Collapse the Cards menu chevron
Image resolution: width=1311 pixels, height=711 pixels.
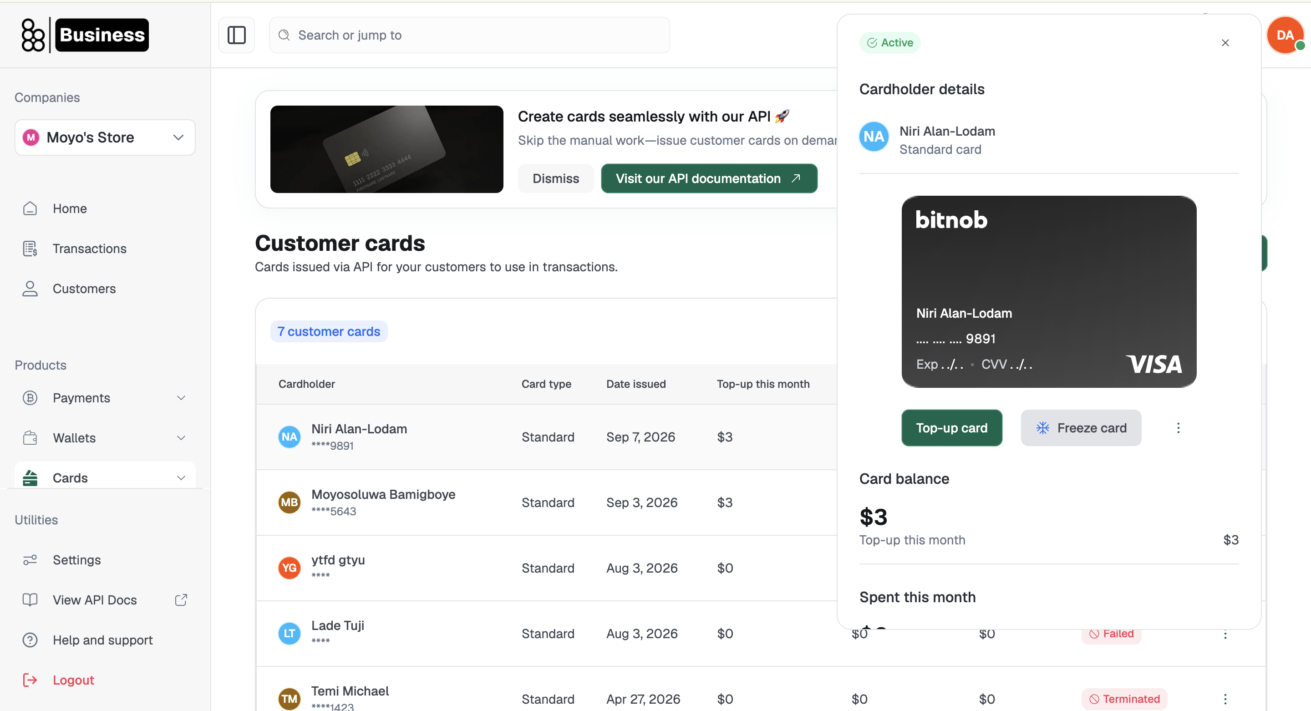pyautogui.click(x=181, y=478)
